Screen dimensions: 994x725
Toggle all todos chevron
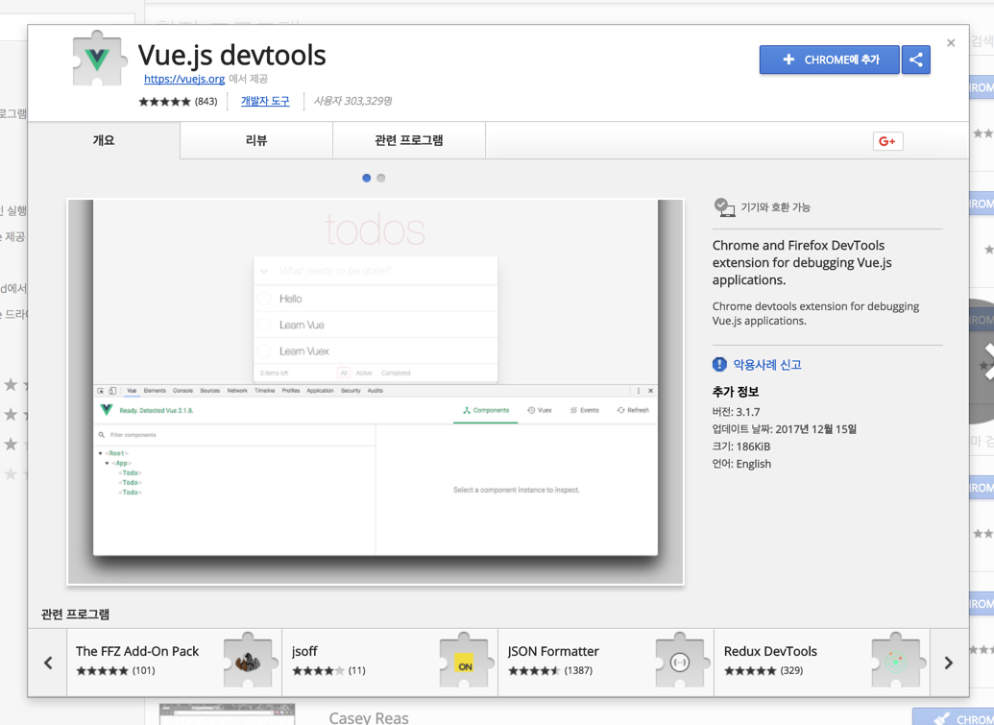pyautogui.click(x=264, y=271)
